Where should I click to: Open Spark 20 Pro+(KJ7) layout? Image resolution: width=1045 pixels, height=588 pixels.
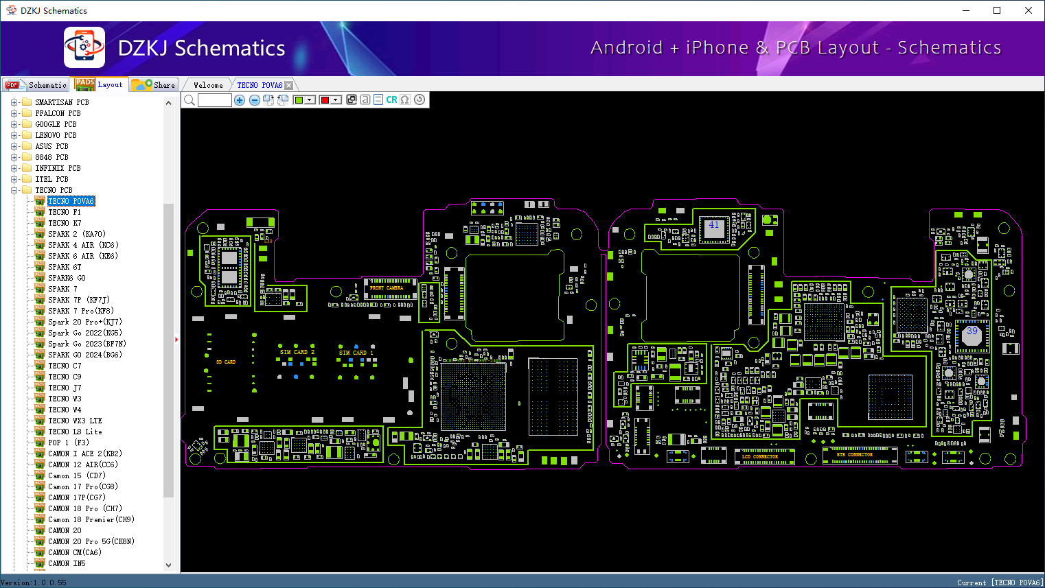(85, 322)
